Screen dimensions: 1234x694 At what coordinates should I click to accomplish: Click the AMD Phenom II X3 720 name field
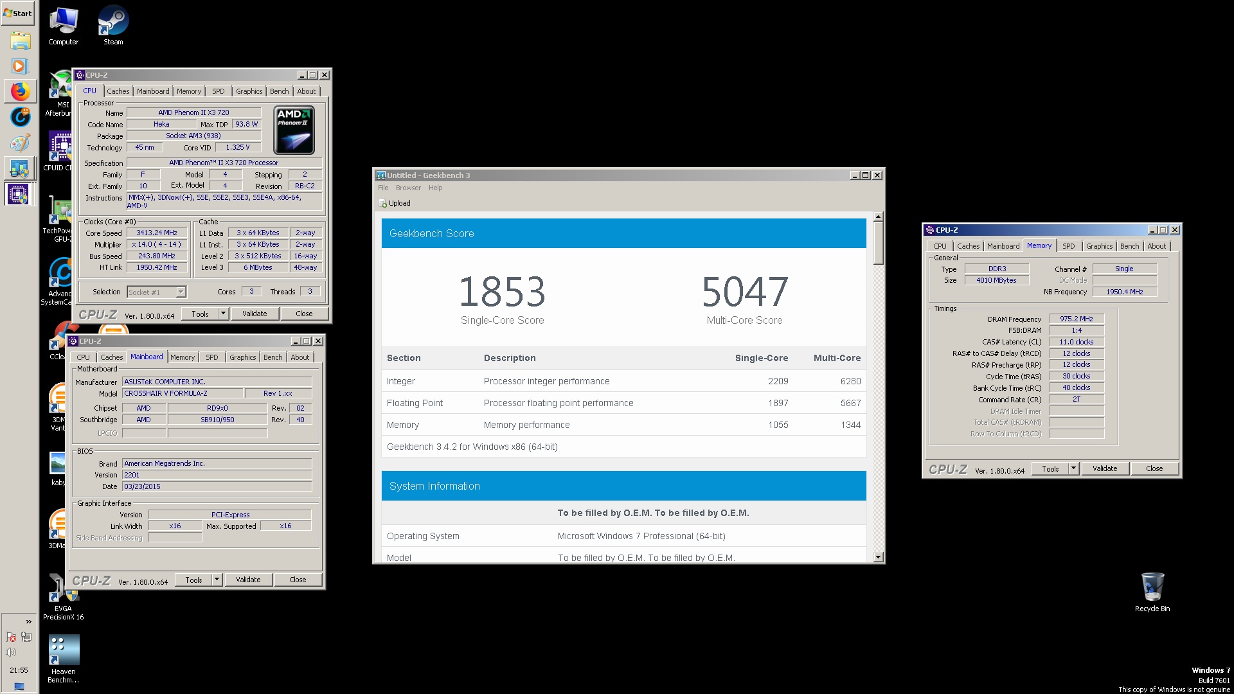pos(193,112)
